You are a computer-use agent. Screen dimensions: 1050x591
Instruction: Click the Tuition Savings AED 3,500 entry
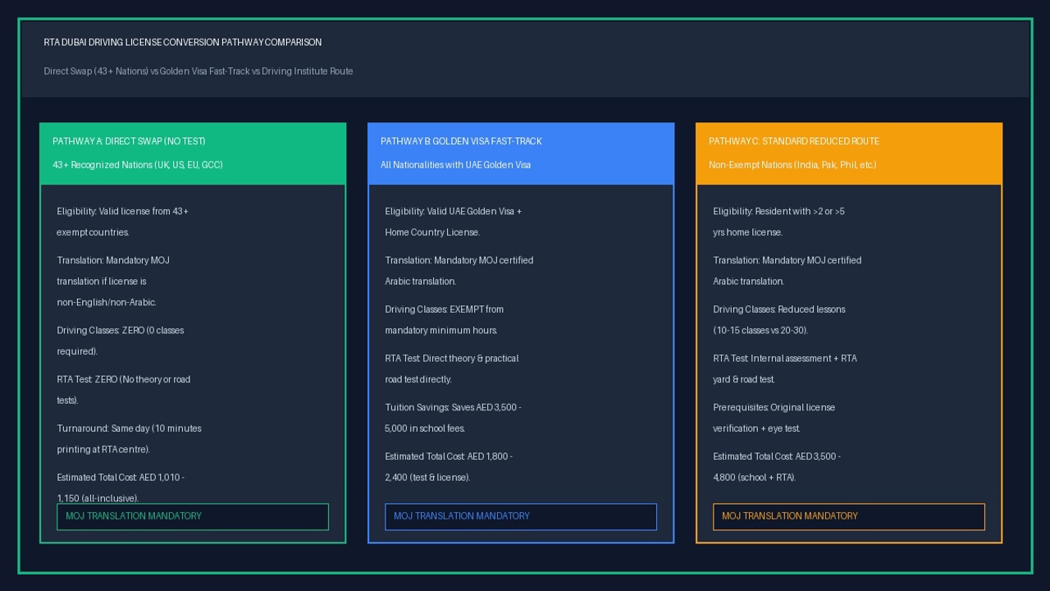453,418
